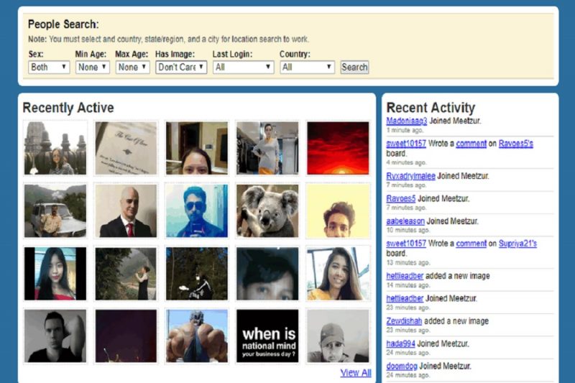The height and width of the screenshot is (383, 575).
Task: Open the long-haired woman in red thumbnail
Action: coord(55,273)
